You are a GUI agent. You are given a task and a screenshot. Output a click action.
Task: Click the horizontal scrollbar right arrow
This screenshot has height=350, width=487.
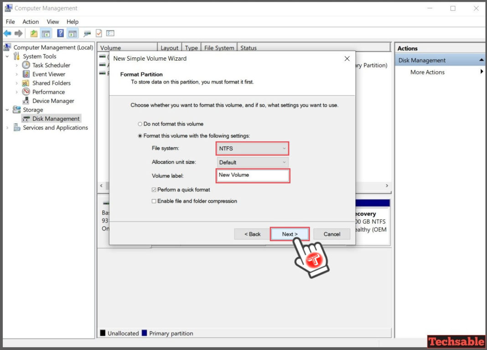pyautogui.click(x=387, y=186)
